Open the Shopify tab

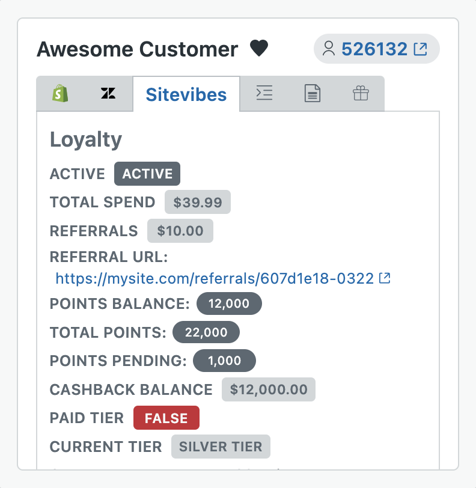60,93
